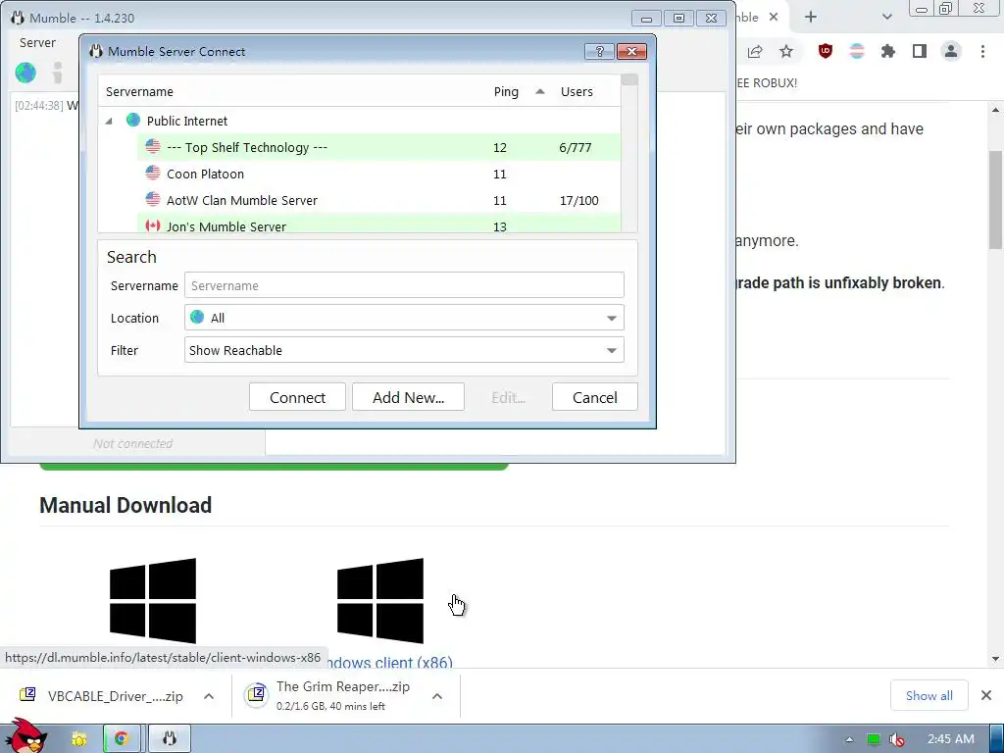Viewport: 1004px width, 753px height.
Task: Open the Chrome tab search chevron
Action: coord(886,18)
